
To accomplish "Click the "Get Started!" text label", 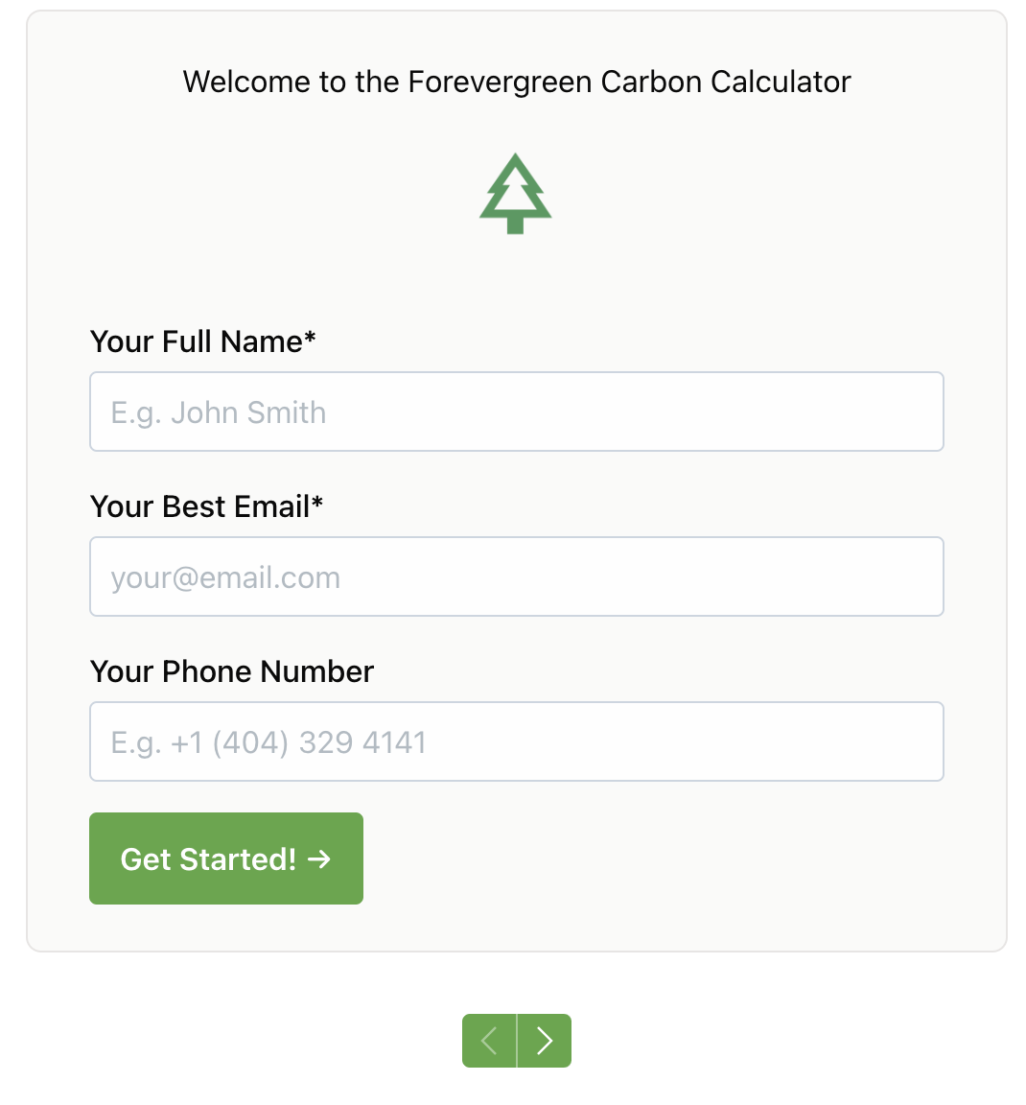I will tap(208, 859).
